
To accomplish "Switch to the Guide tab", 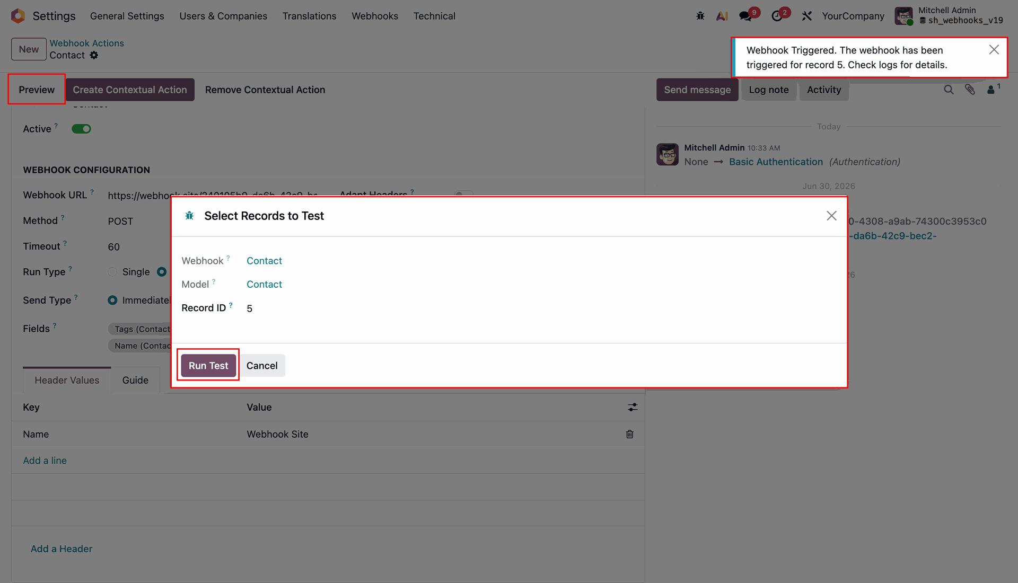I will click(x=135, y=380).
